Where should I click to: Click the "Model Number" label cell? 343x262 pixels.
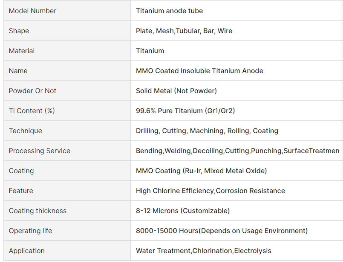[32, 11]
